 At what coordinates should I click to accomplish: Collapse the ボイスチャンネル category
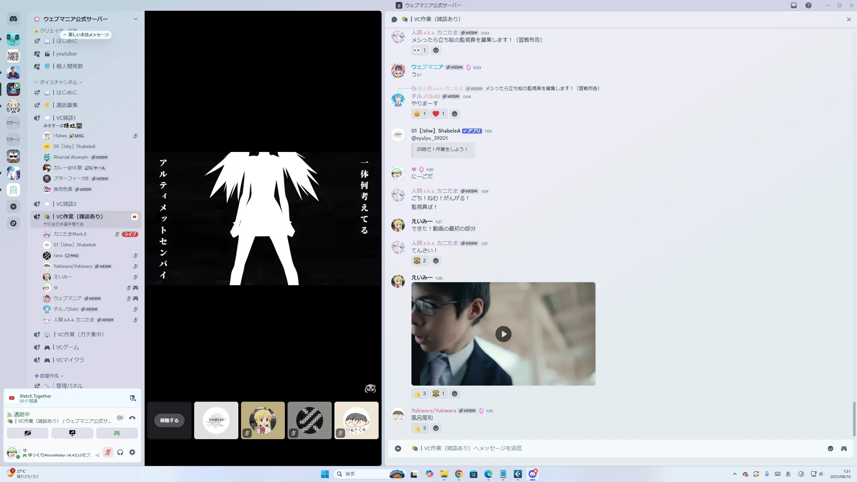click(x=59, y=82)
